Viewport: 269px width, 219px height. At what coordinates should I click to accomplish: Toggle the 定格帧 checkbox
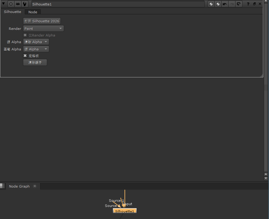pyautogui.click(x=25, y=56)
